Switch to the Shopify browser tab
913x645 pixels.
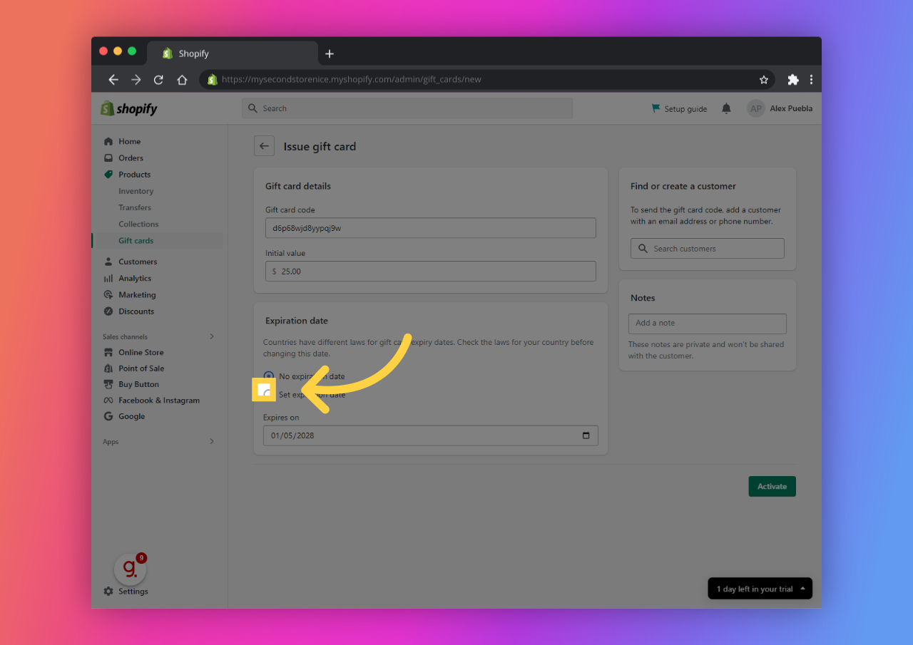[233, 53]
